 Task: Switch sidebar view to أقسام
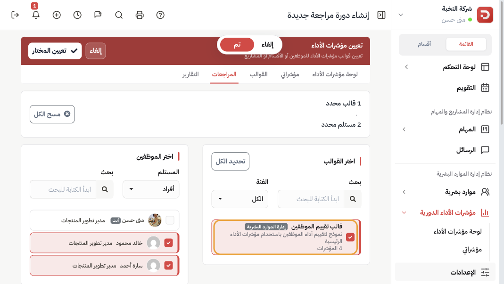[x=424, y=44]
